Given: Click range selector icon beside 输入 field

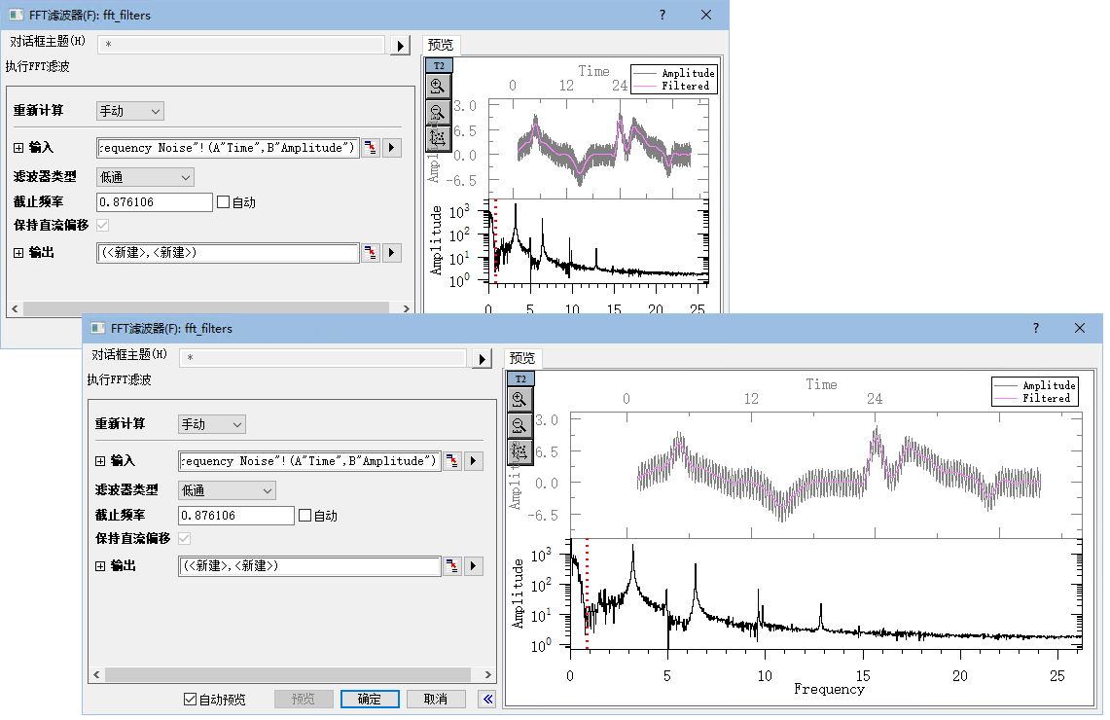Looking at the screenshot, I should click(452, 461).
